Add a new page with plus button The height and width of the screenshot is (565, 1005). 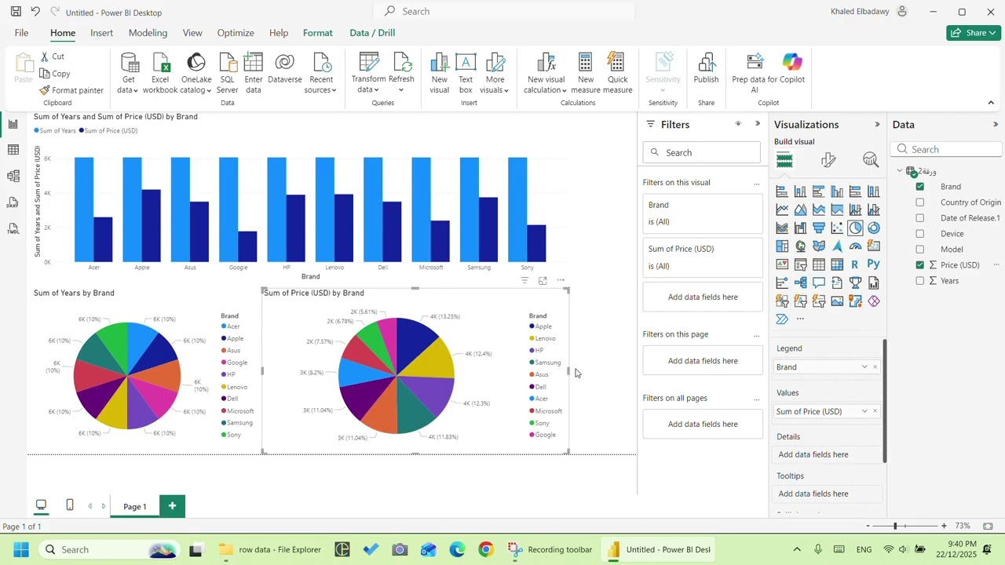172,506
